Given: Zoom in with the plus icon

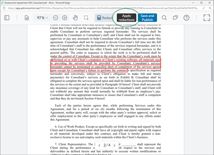Looking at the screenshot, I should 65,18.
